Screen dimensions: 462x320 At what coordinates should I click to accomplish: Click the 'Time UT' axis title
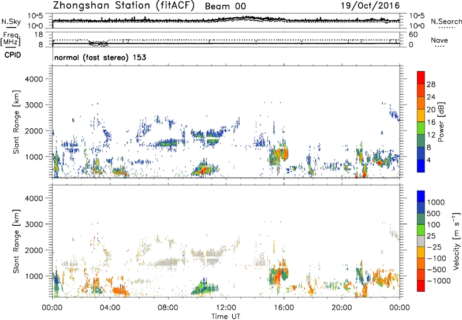226,317
